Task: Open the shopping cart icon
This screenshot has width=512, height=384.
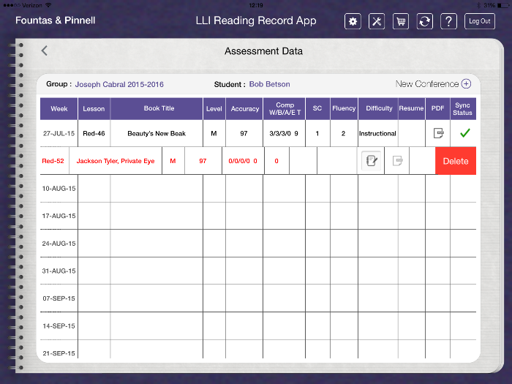Action: 401,21
